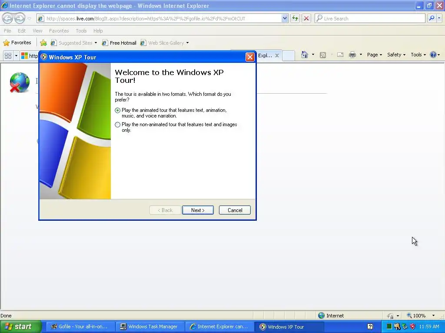Open the View menu

[x=37, y=31]
